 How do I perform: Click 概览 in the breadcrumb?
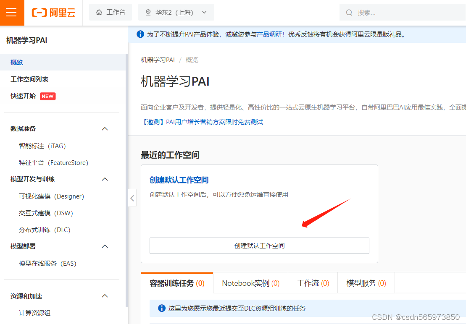coord(192,60)
